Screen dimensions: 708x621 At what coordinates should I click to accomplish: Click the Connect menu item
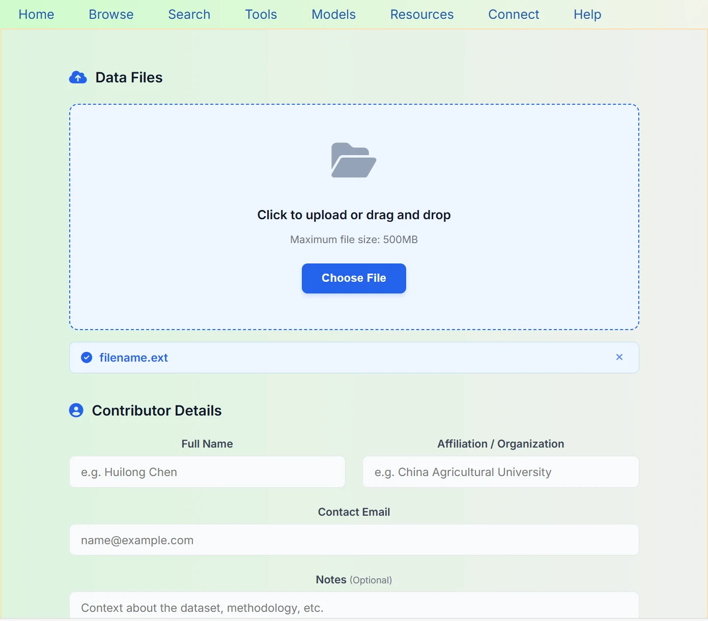click(513, 15)
